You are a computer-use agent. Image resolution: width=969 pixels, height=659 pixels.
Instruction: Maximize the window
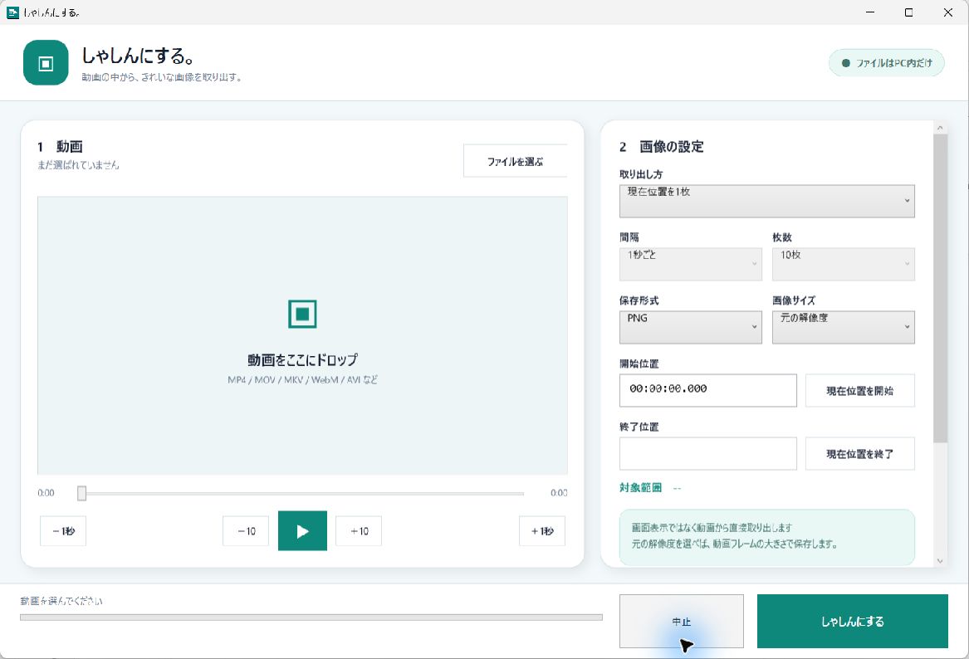tap(908, 12)
